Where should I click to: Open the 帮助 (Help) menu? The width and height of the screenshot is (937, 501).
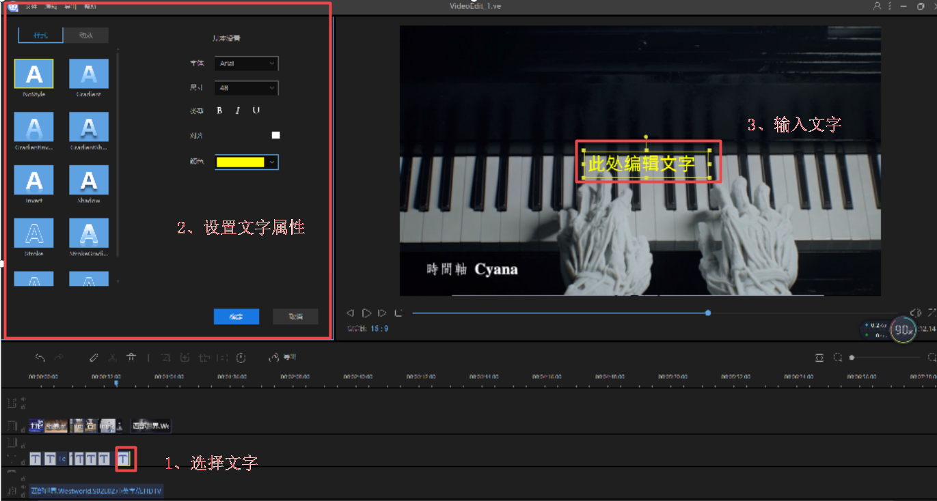point(90,6)
